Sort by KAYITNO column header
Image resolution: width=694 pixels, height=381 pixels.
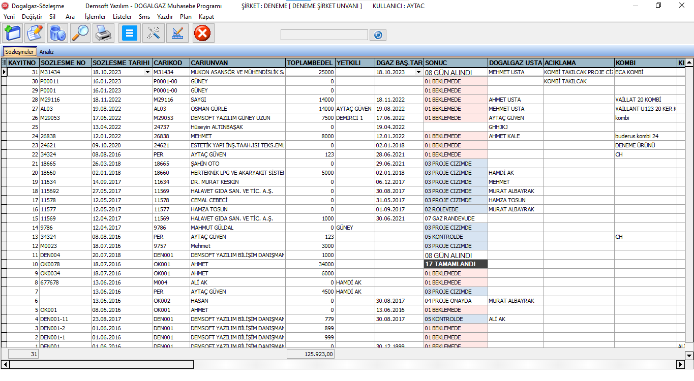coord(23,63)
